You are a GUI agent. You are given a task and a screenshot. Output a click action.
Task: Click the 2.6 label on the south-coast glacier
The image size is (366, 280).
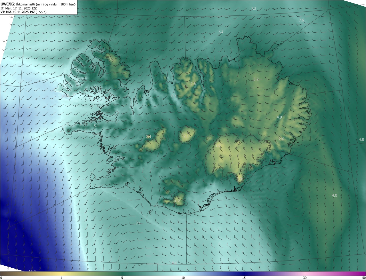177,200
